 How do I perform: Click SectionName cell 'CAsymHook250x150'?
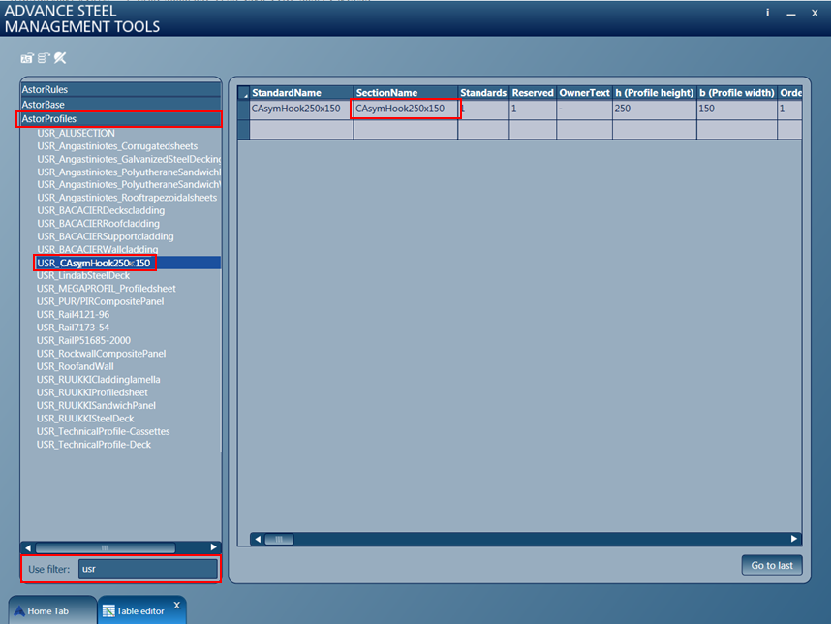click(x=406, y=109)
